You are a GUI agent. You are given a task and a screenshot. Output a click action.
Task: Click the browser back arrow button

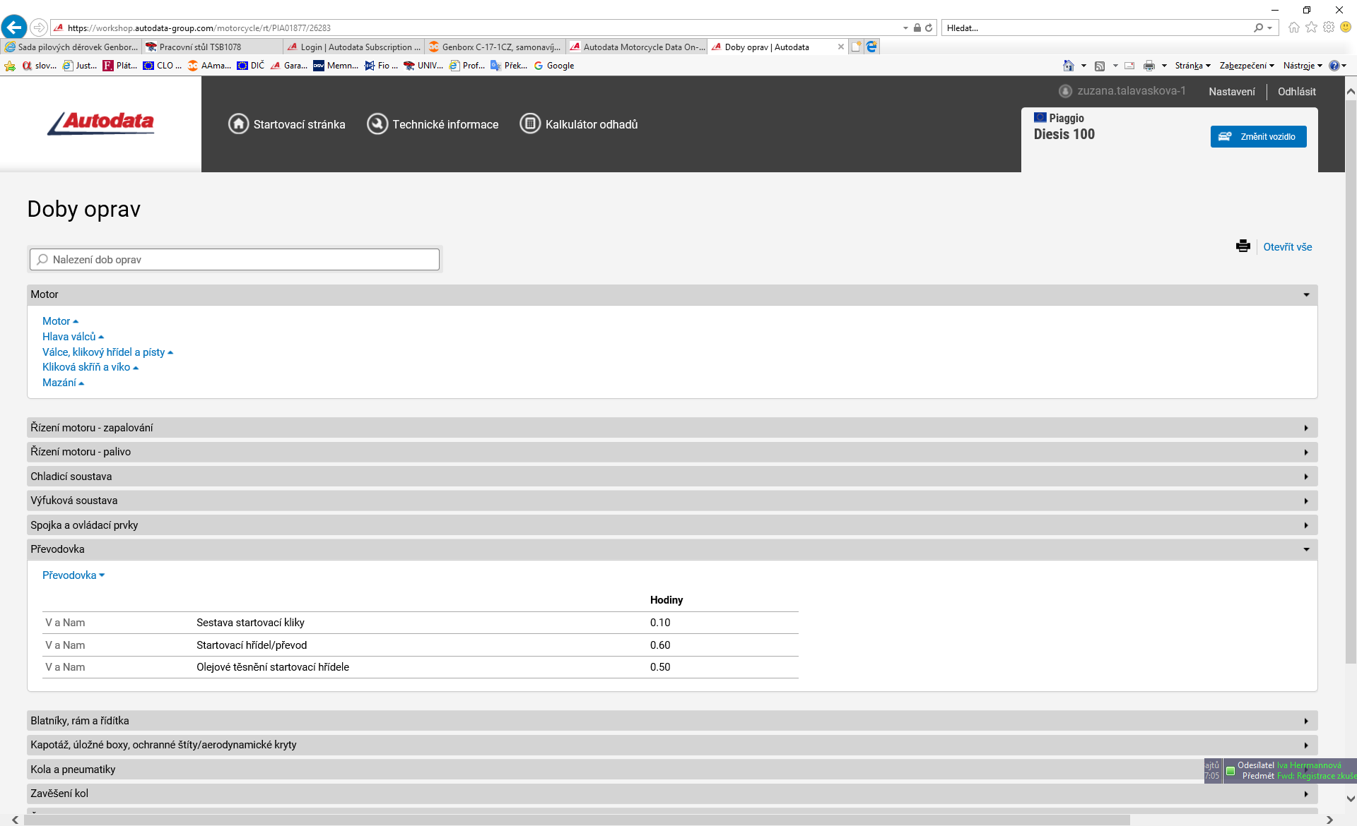14,28
